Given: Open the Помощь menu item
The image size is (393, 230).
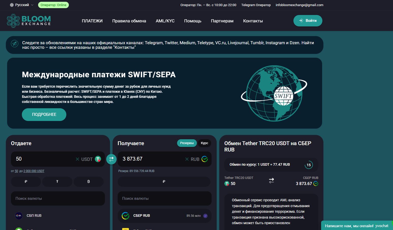Looking at the screenshot, I should pyautogui.click(x=193, y=21).
